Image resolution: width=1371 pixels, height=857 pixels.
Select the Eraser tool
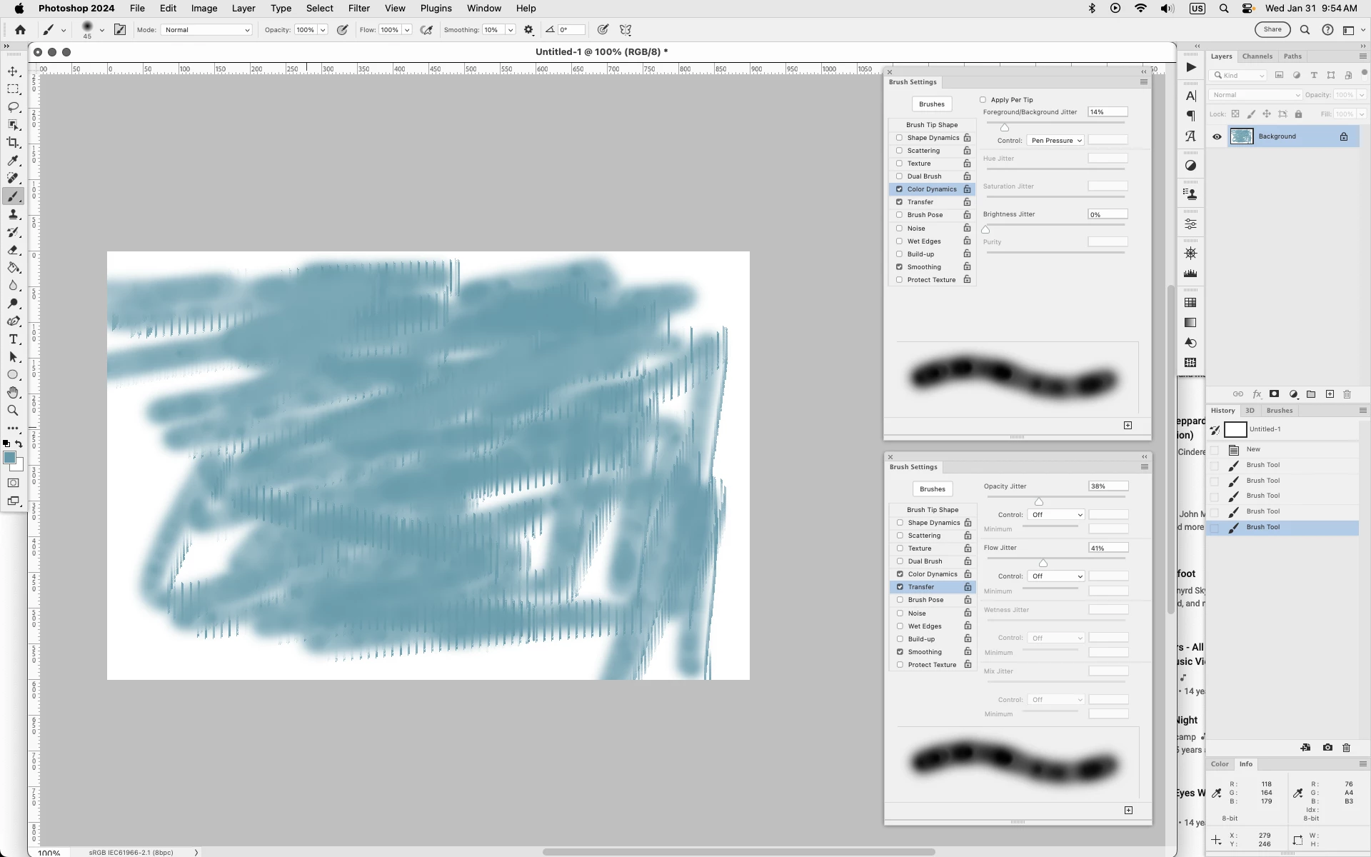click(x=13, y=250)
